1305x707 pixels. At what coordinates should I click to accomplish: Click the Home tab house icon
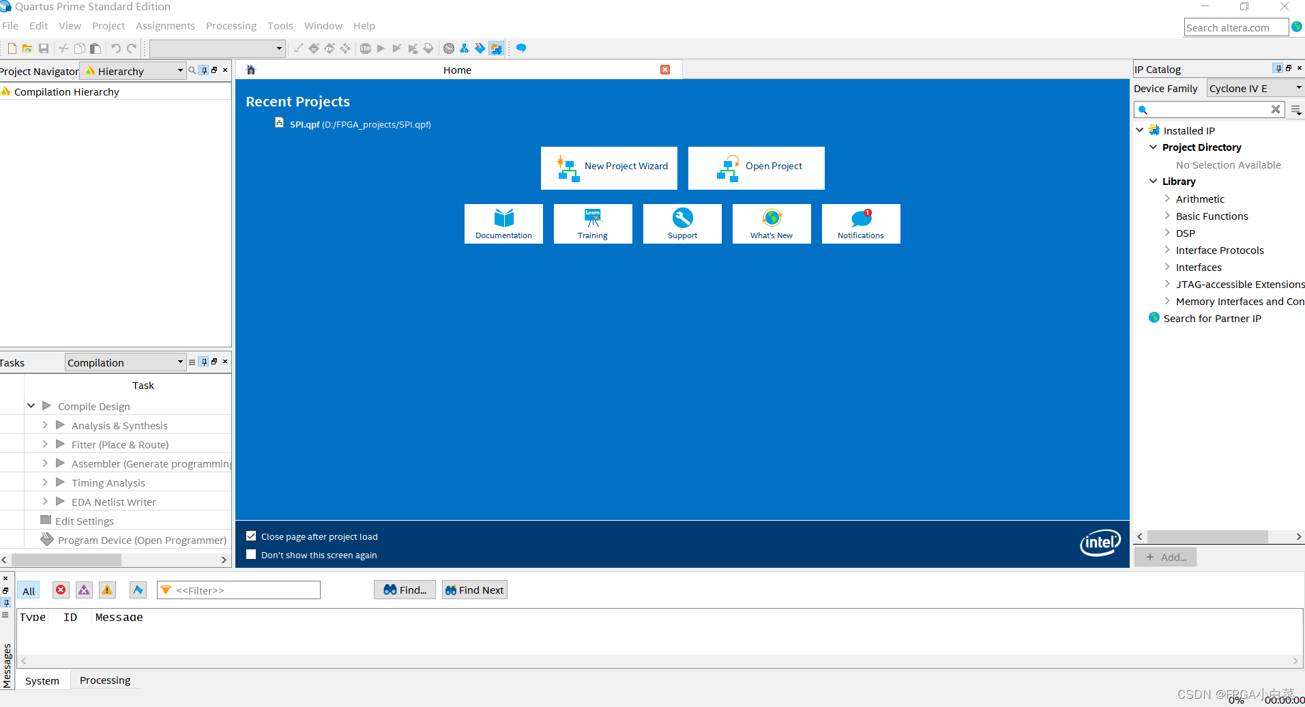(251, 70)
